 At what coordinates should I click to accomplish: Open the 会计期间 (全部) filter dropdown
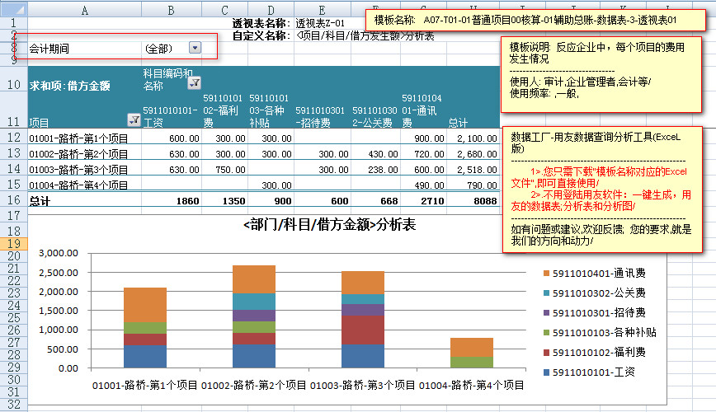194,49
